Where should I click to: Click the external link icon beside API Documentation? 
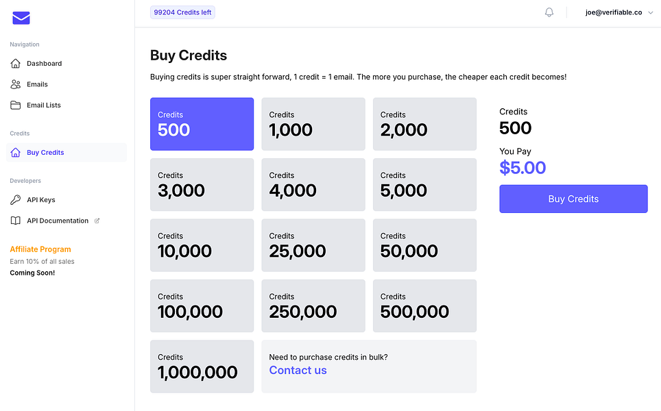[97, 221]
